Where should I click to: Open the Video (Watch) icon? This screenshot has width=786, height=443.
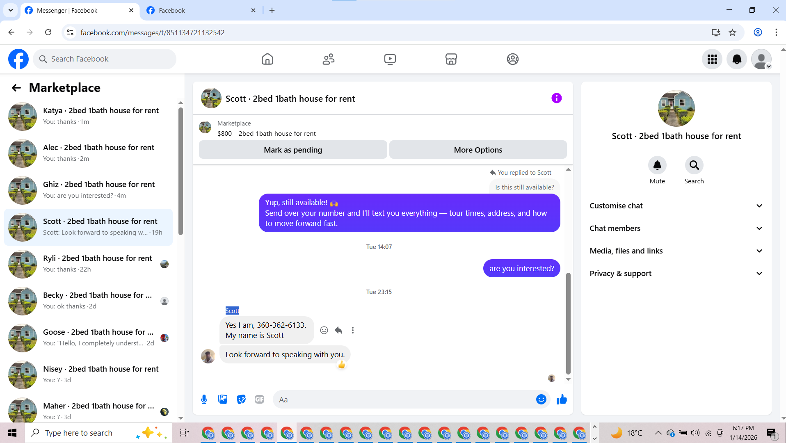[390, 59]
